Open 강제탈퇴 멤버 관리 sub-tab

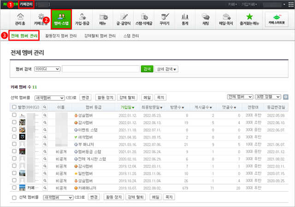pos(100,36)
